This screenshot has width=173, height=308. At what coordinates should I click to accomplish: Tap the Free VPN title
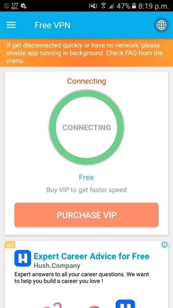point(52,25)
